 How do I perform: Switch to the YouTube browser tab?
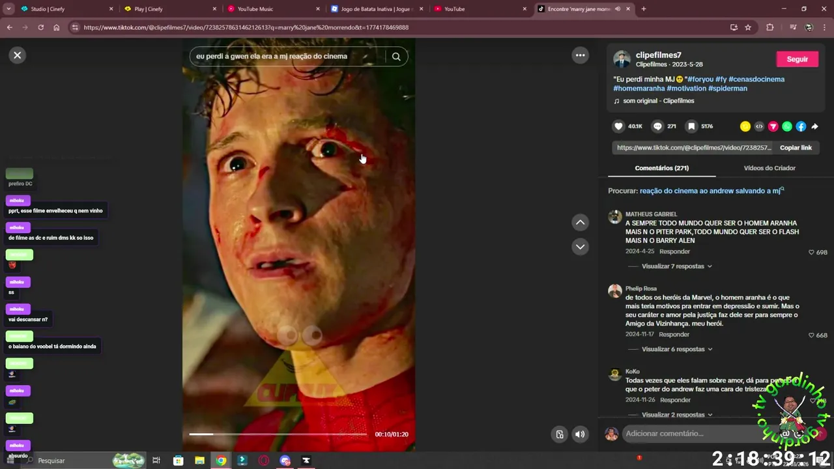(480, 9)
